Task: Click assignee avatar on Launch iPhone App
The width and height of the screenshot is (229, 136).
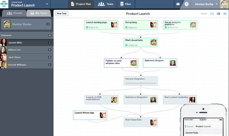Action: tap(103, 115)
